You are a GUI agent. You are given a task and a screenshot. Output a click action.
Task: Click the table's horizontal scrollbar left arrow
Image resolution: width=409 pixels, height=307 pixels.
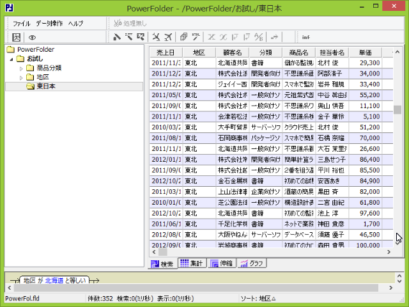[x=154, y=252]
